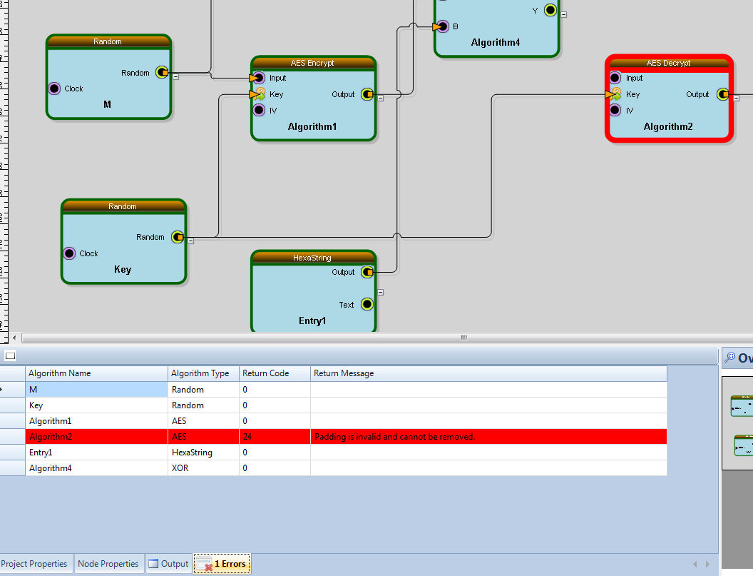This screenshot has width=753, height=576.
Task: Collapse the M Random node output
Action: click(x=176, y=76)
